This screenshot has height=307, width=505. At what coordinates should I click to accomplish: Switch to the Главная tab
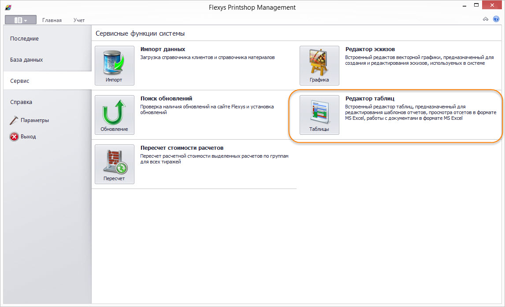tap(52, 20)
